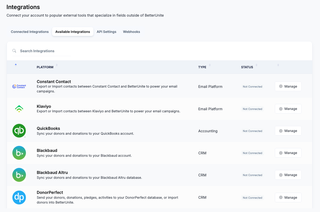
Task: Toggle sort arrows on last unlabeled column
Action: 278,65
